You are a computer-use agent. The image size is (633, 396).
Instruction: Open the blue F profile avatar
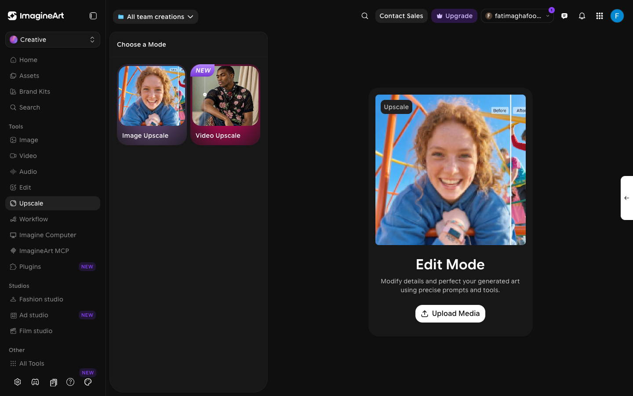(617, 16)
